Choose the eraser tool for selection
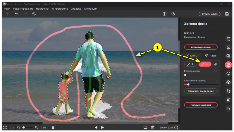 coord(216,64)
